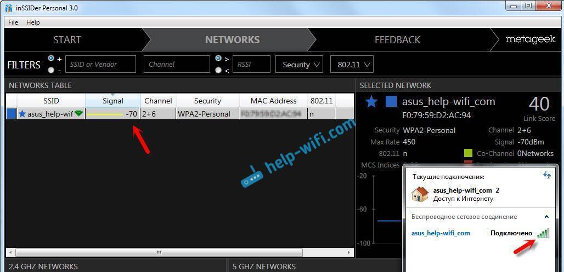Click the SSID or Vendor filter field
This screenshot has width=564, height=272.
101,64
